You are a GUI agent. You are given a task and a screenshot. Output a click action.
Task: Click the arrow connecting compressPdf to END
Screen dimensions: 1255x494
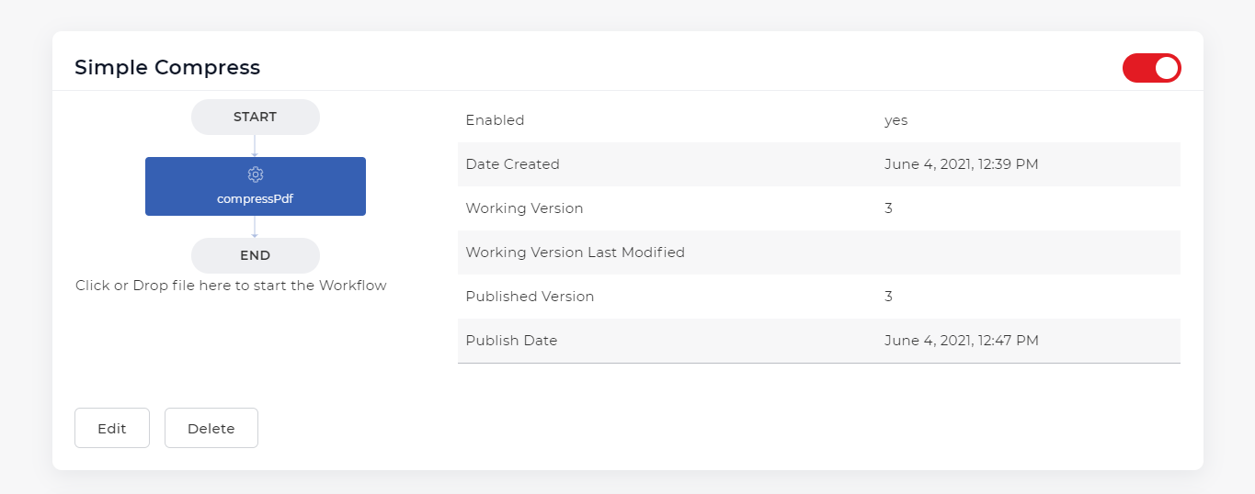[x=256, y=227]
